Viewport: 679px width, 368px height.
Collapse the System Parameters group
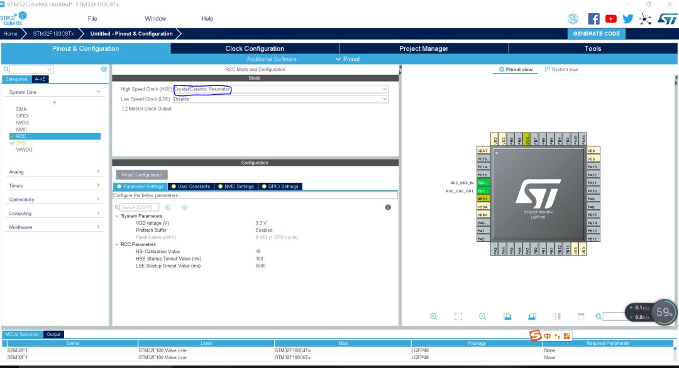117,216
